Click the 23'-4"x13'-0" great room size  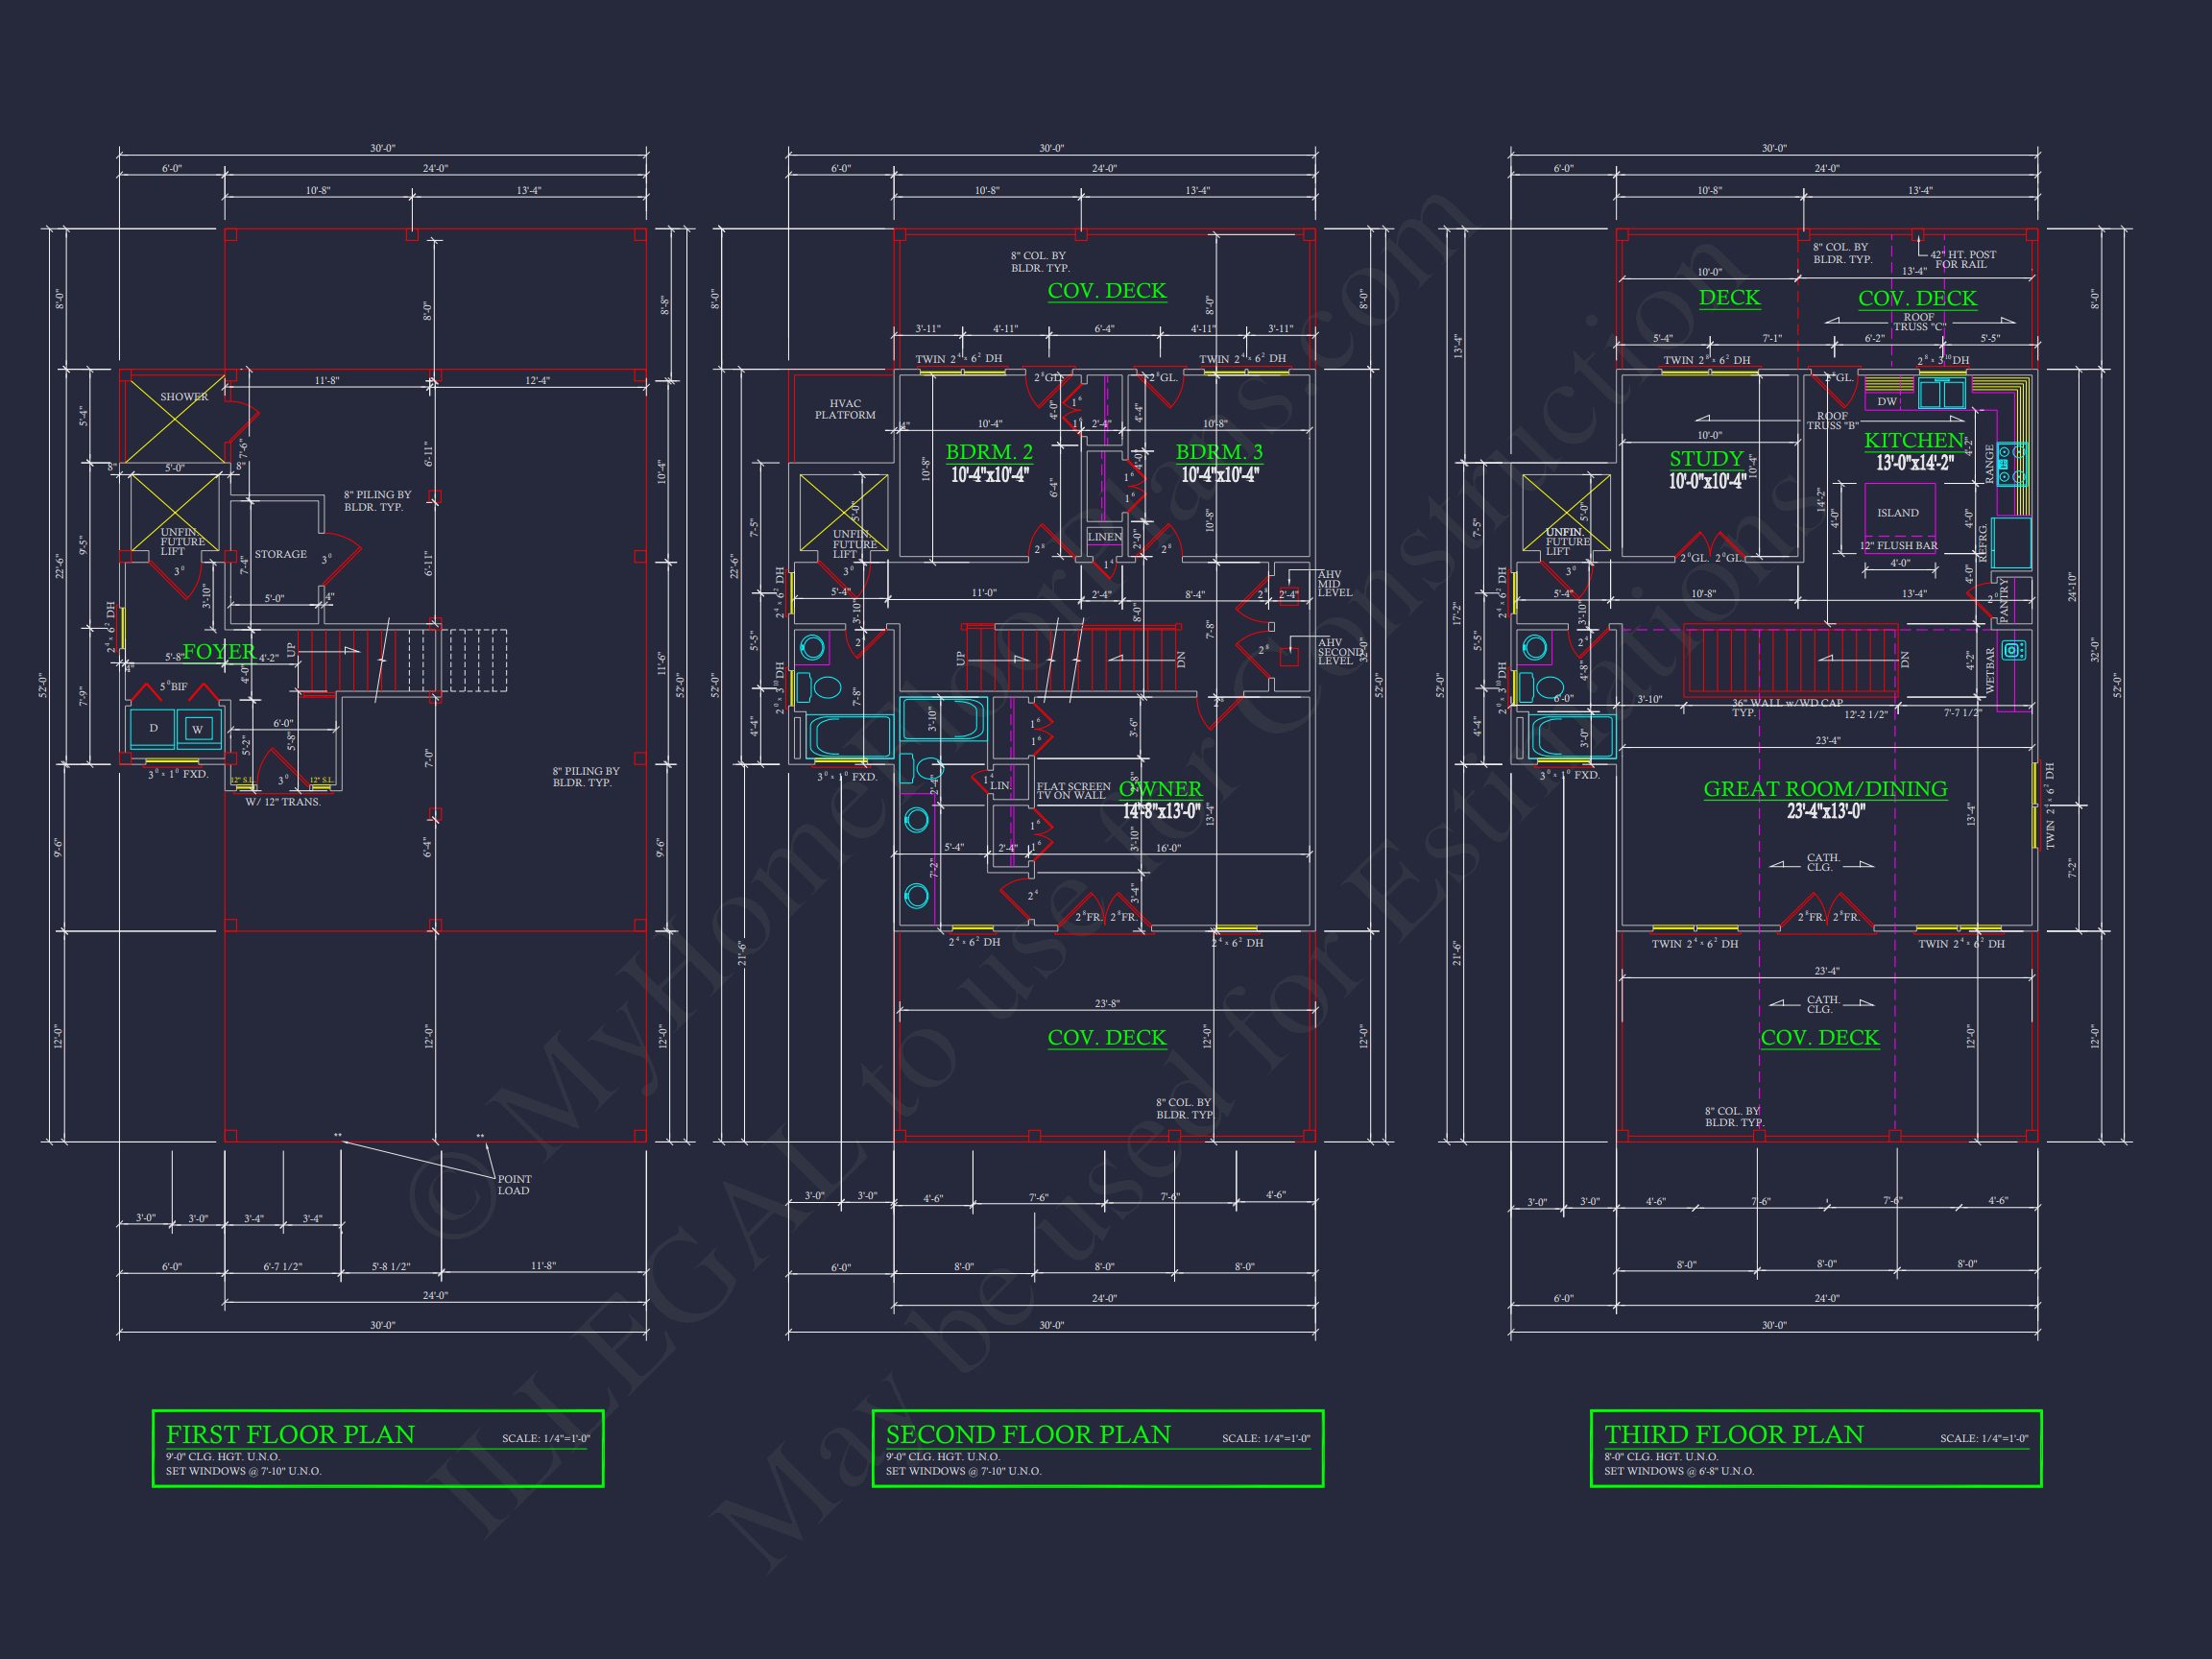coord(1826,812)
